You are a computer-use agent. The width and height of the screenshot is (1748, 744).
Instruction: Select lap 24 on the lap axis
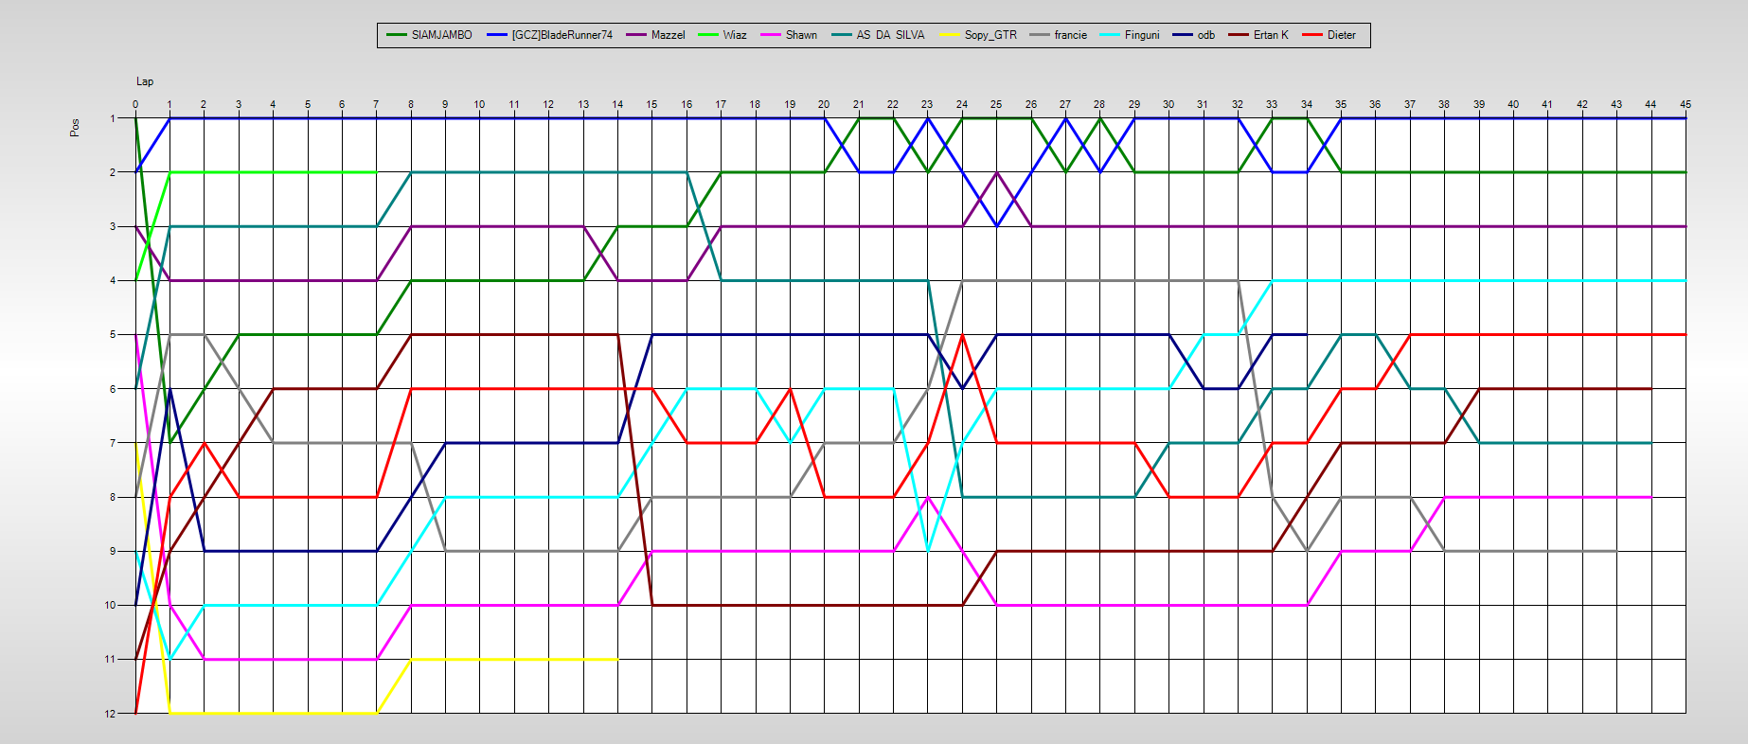pyautogui.click(x=962, y=104)
